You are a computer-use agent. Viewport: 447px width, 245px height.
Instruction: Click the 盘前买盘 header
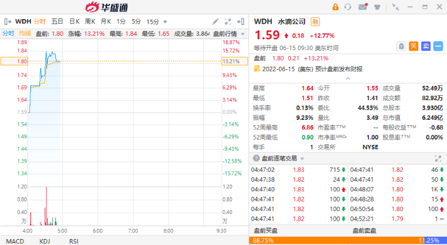coord(265,231)
